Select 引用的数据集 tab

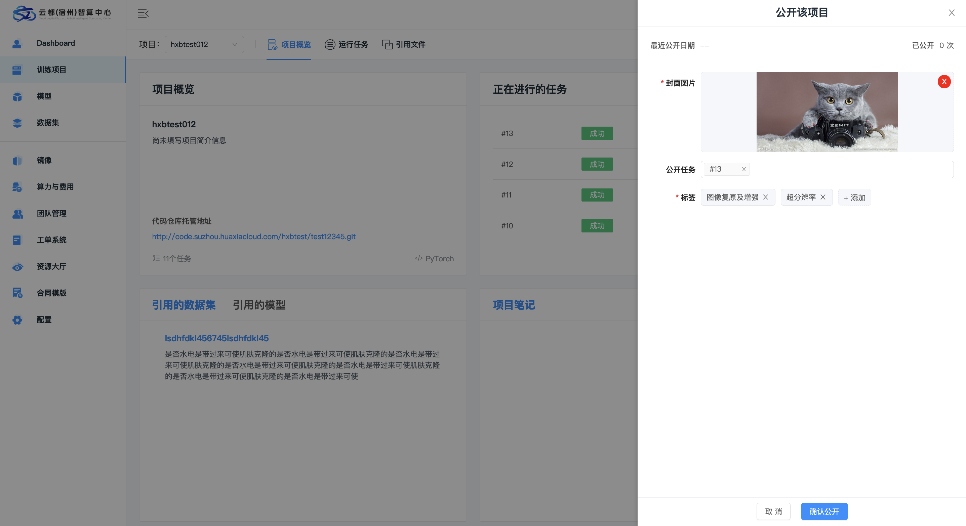(184, 305)
